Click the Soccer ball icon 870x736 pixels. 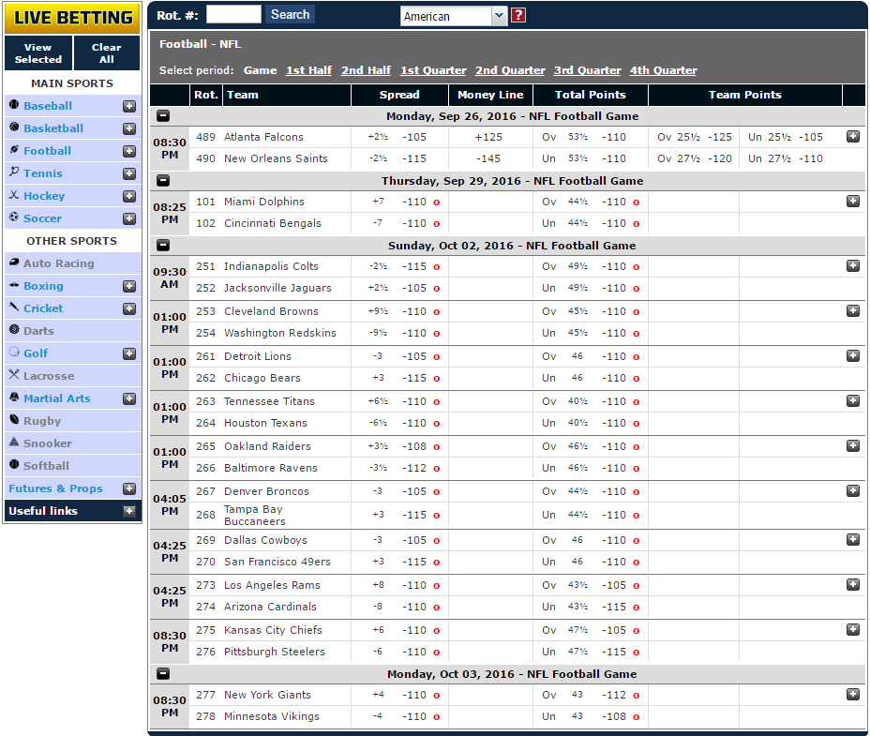click(x=14, y=217)
